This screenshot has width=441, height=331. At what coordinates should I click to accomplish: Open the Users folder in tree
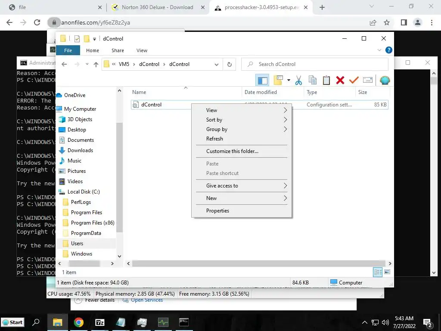pyautogui.click(x=77, y=244)
